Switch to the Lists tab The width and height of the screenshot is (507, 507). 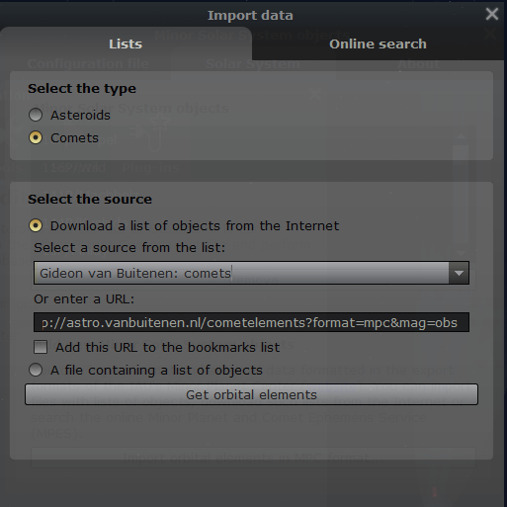126,43
